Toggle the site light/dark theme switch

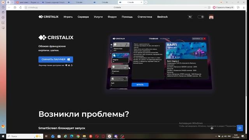pos(201,17)
